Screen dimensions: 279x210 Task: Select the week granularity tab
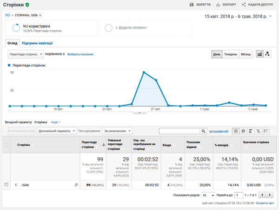(x=231, y=54)
